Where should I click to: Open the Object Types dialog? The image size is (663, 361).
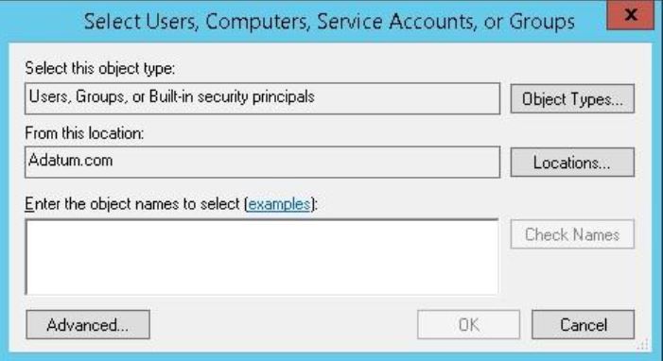572,99
